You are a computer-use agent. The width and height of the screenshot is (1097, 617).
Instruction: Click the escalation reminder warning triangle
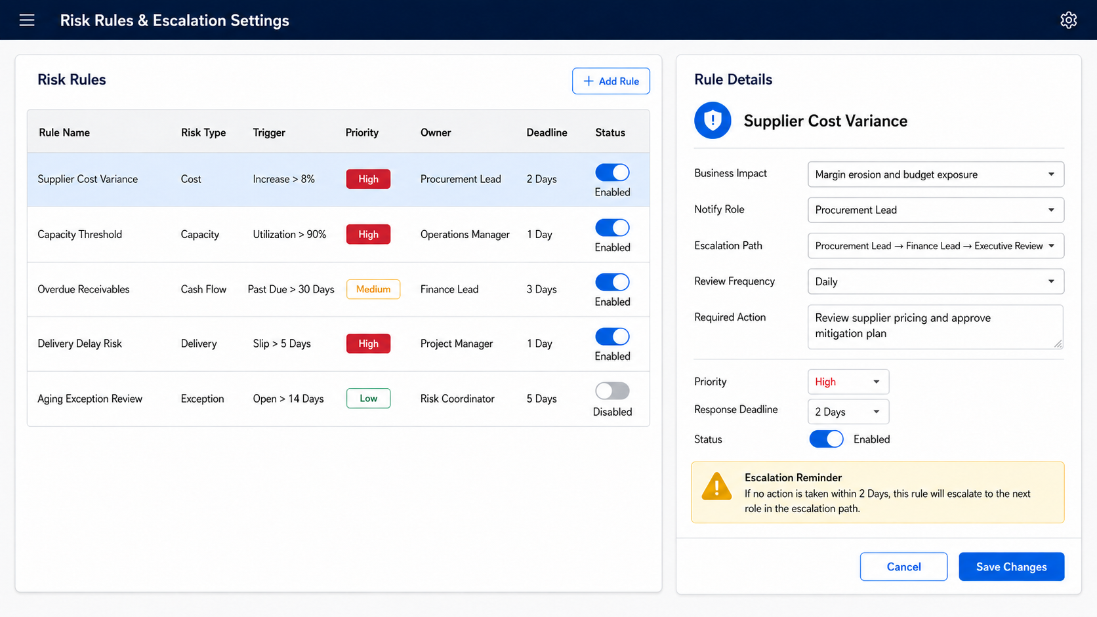point(716,487)
